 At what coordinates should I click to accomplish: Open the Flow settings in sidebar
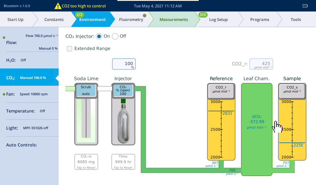pyautogui.click(x=29, y=42)
